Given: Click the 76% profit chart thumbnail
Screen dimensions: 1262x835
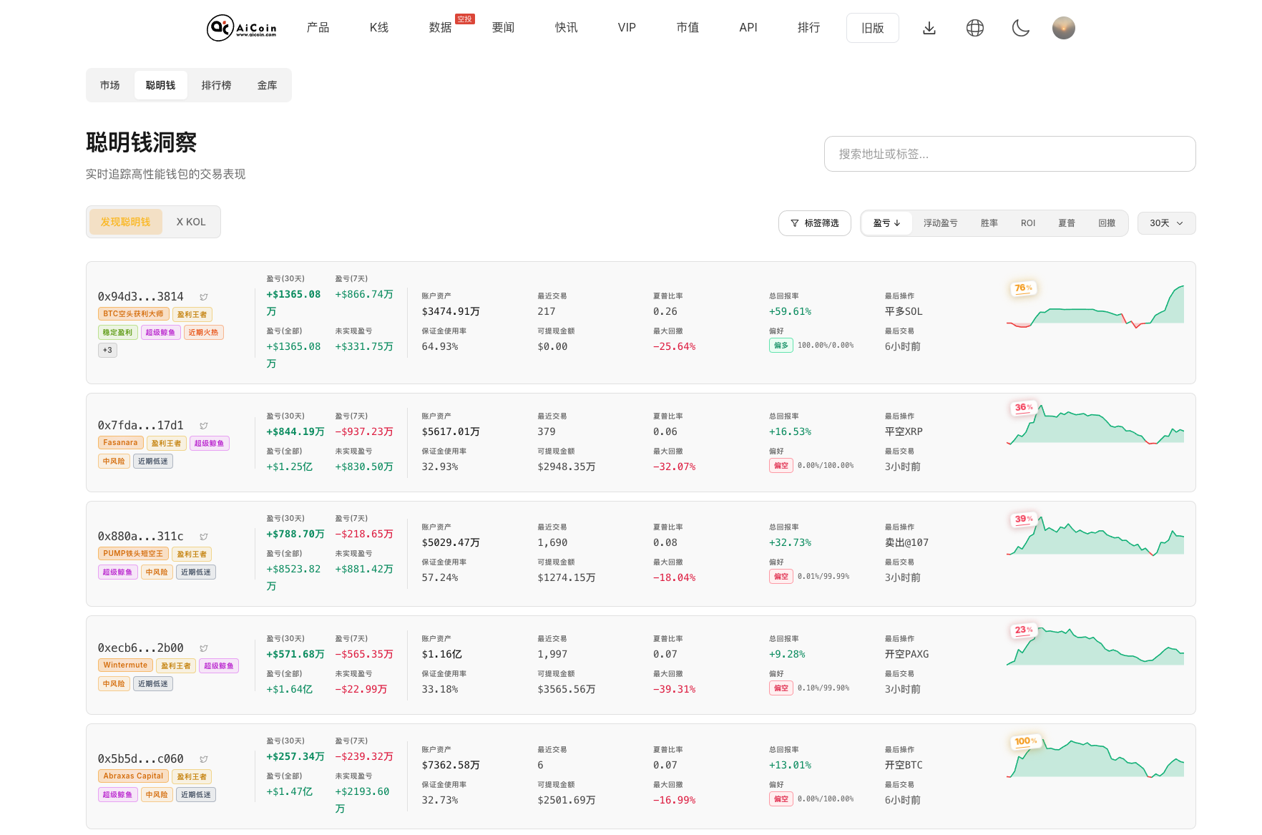Looking at the screenshot, I should (x=1095, y=306).
